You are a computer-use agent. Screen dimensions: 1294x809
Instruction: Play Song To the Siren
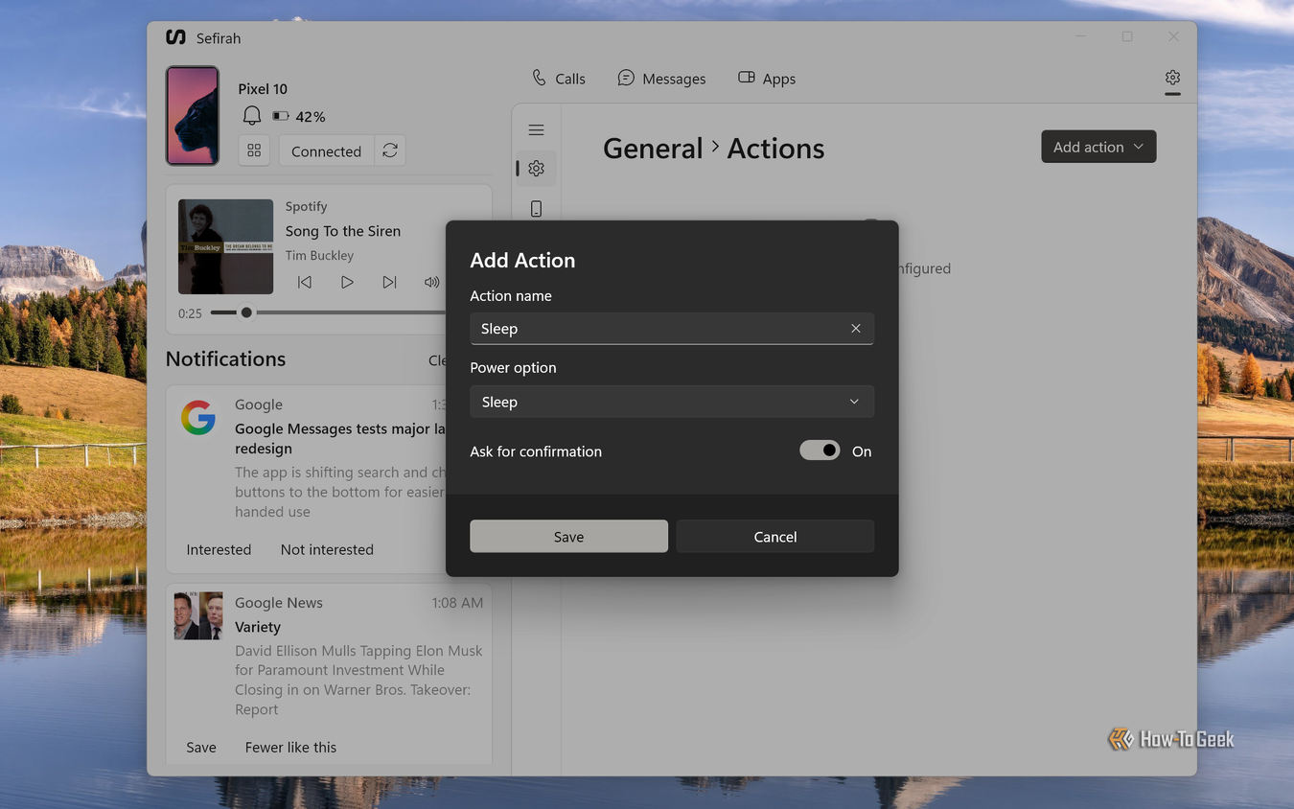(x=347, y=282)
